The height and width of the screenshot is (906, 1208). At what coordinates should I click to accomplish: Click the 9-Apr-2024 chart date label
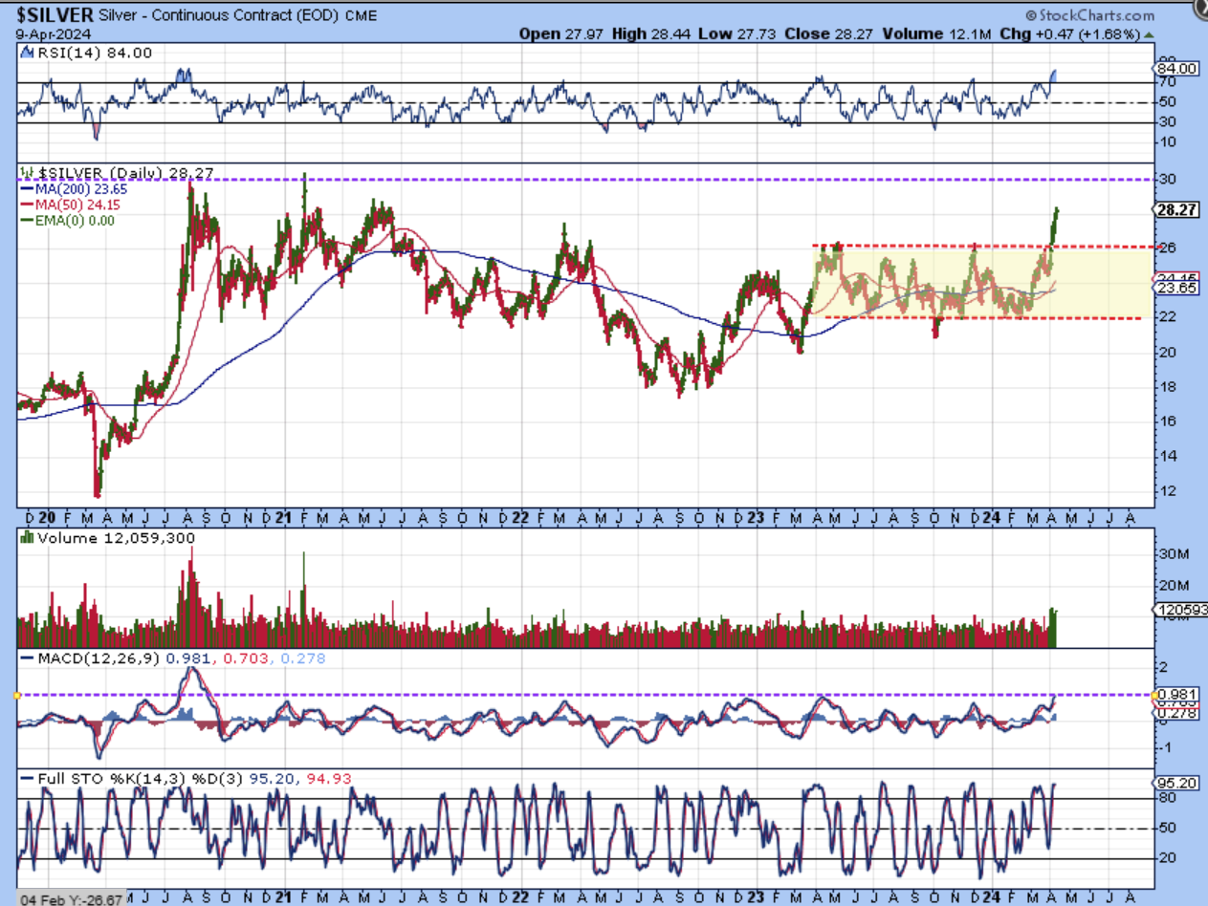[x=46, y=33]
